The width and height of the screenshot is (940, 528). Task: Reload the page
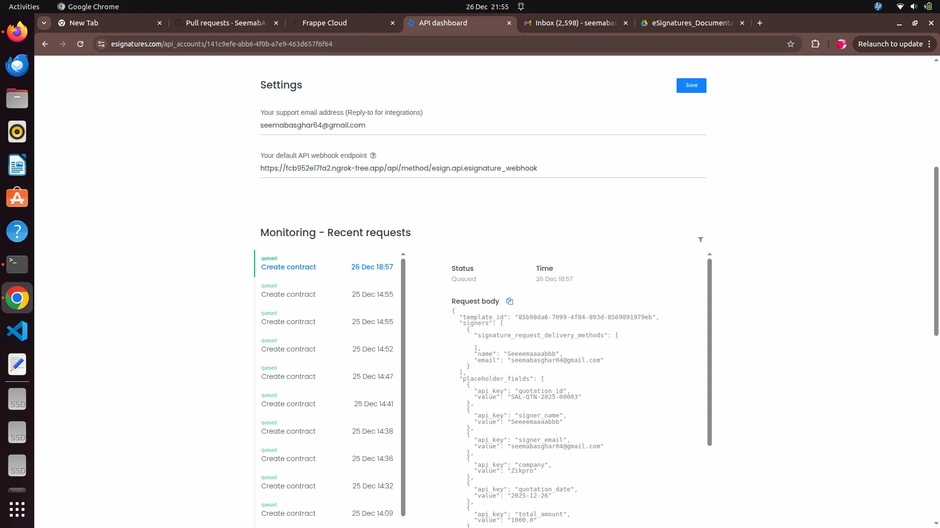(x=80, y=44)
